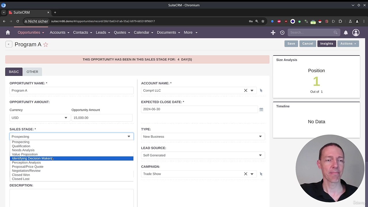368x207 pixels.
Task: Mark Program A as favorite star
Action: coord(45,45)
